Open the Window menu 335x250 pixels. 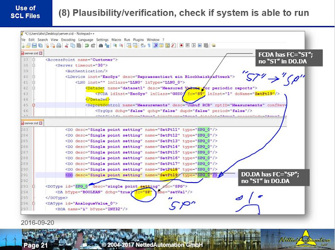(153, 40)
